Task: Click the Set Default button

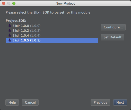Action: (112, 37)
